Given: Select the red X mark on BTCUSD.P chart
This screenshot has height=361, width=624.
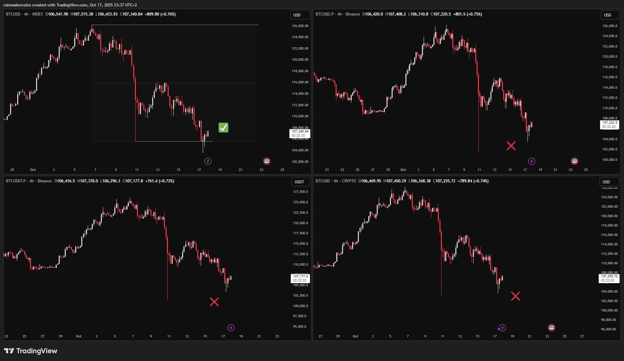Looking at the screenshot, I should pyautogui.click(x=511, y=146).
